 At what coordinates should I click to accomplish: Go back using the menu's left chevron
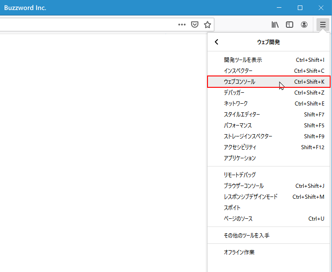[x=217, y=42]
